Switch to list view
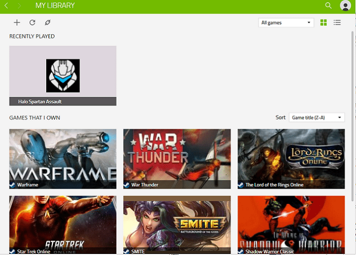 tap(337, 23)
